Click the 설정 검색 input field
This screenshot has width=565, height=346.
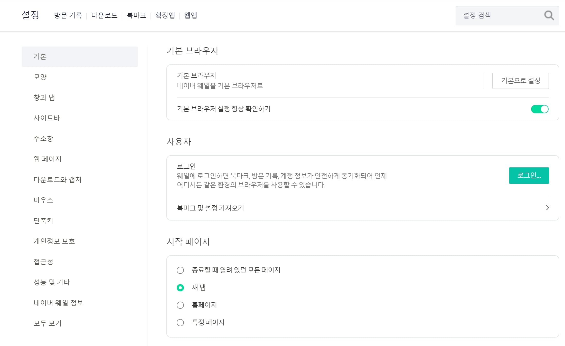point(498,15)
